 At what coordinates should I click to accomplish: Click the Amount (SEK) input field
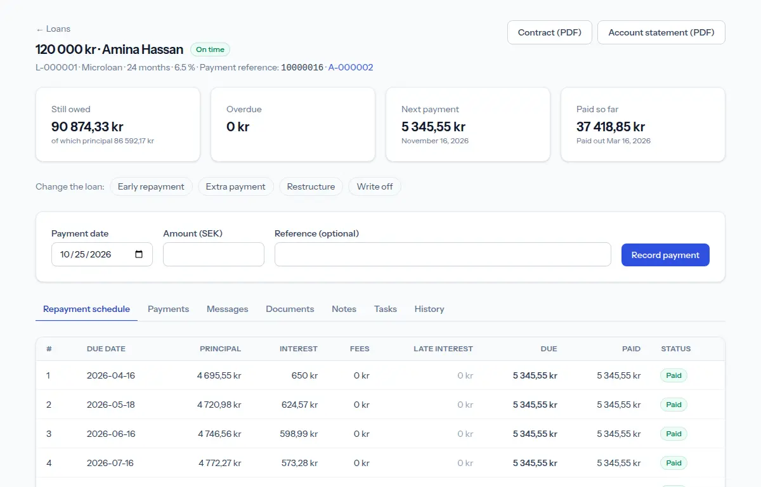coord(214,254)
